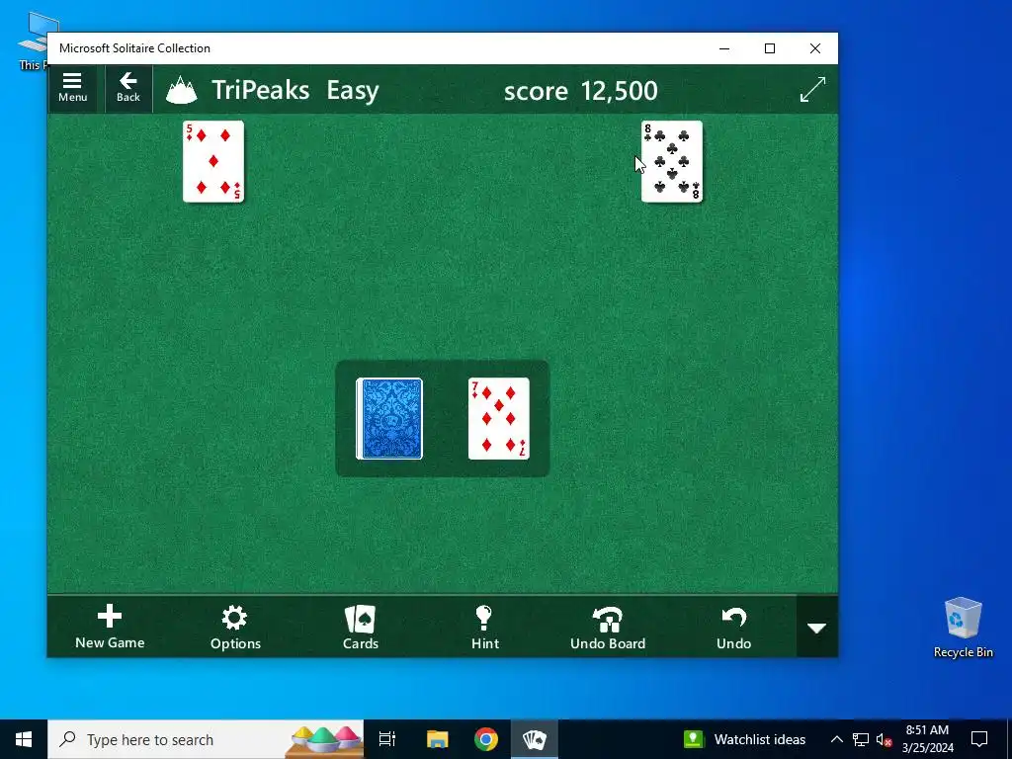This screenshot has height=759, width=1012.
Task: Select the Recycle Bin desktop icon
Action: (963, 628)
